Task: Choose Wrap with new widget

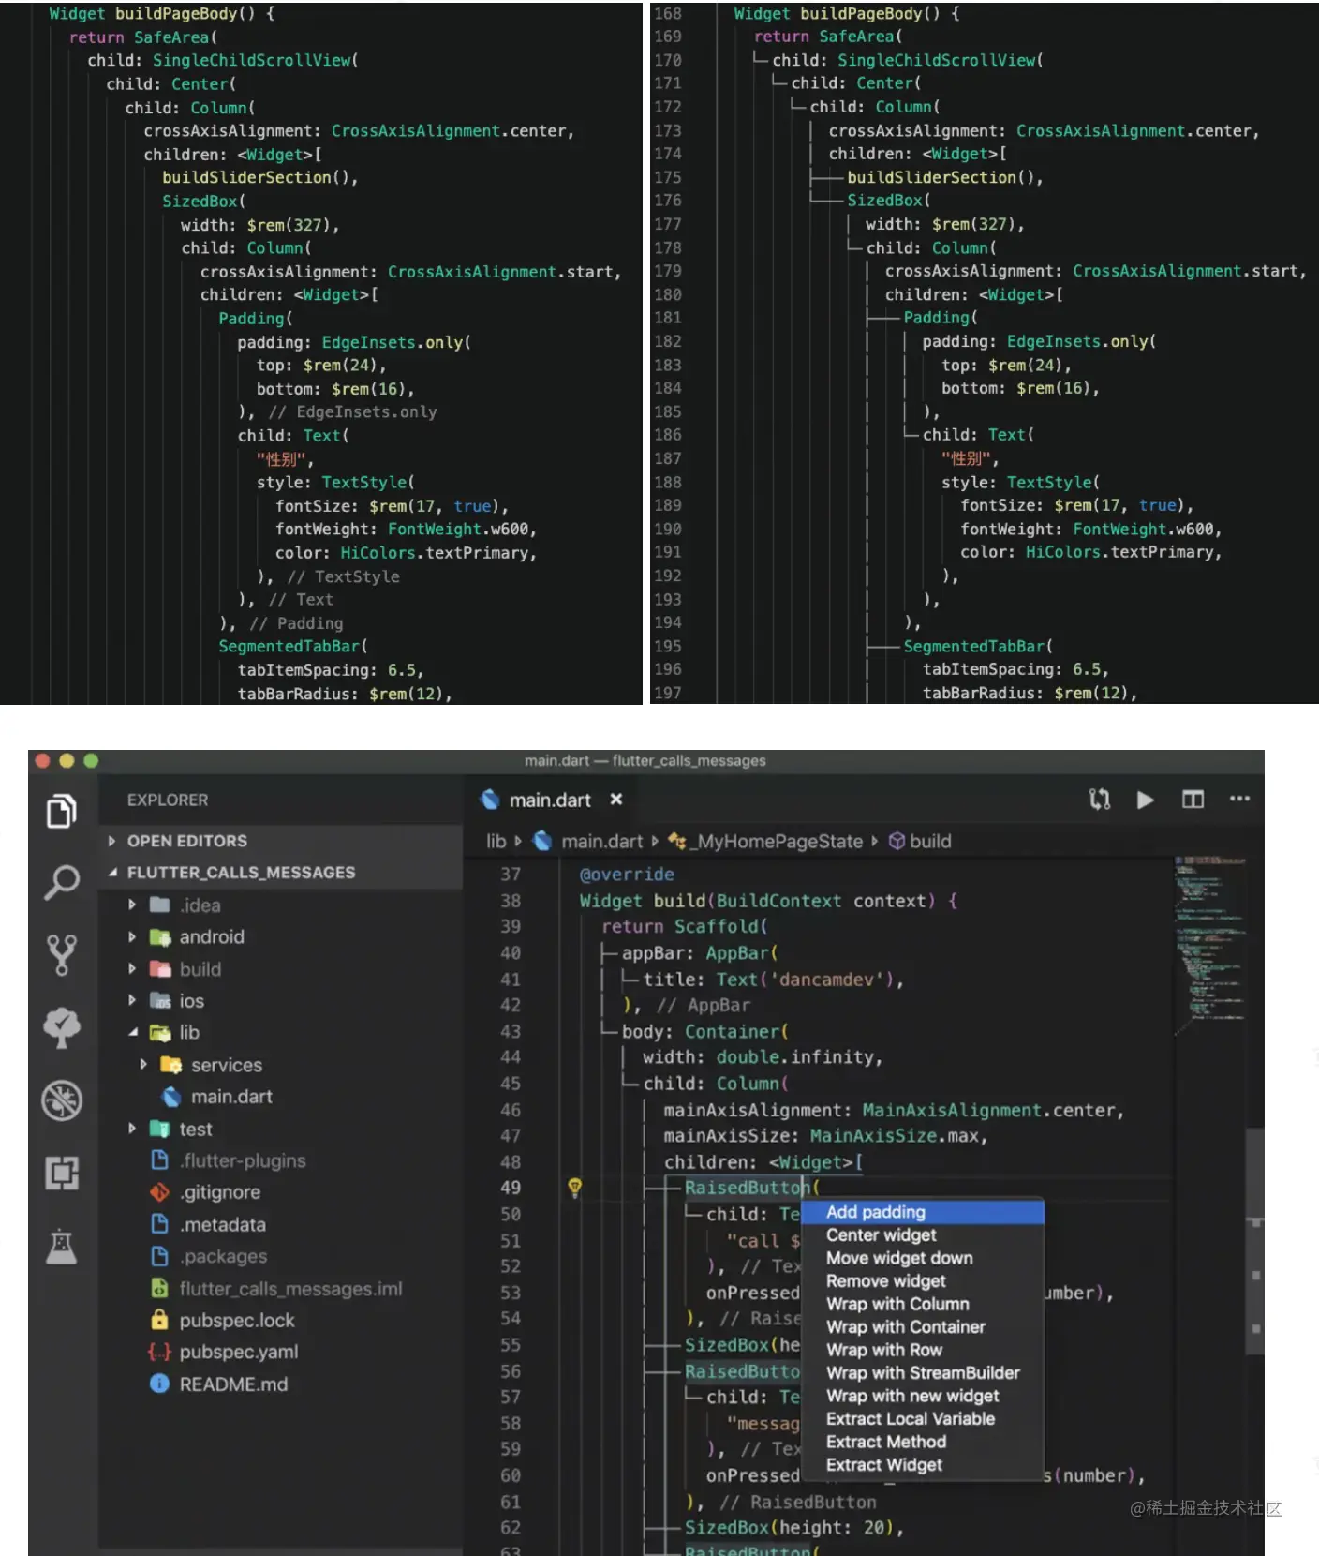Action: [x=923, y=1396]
